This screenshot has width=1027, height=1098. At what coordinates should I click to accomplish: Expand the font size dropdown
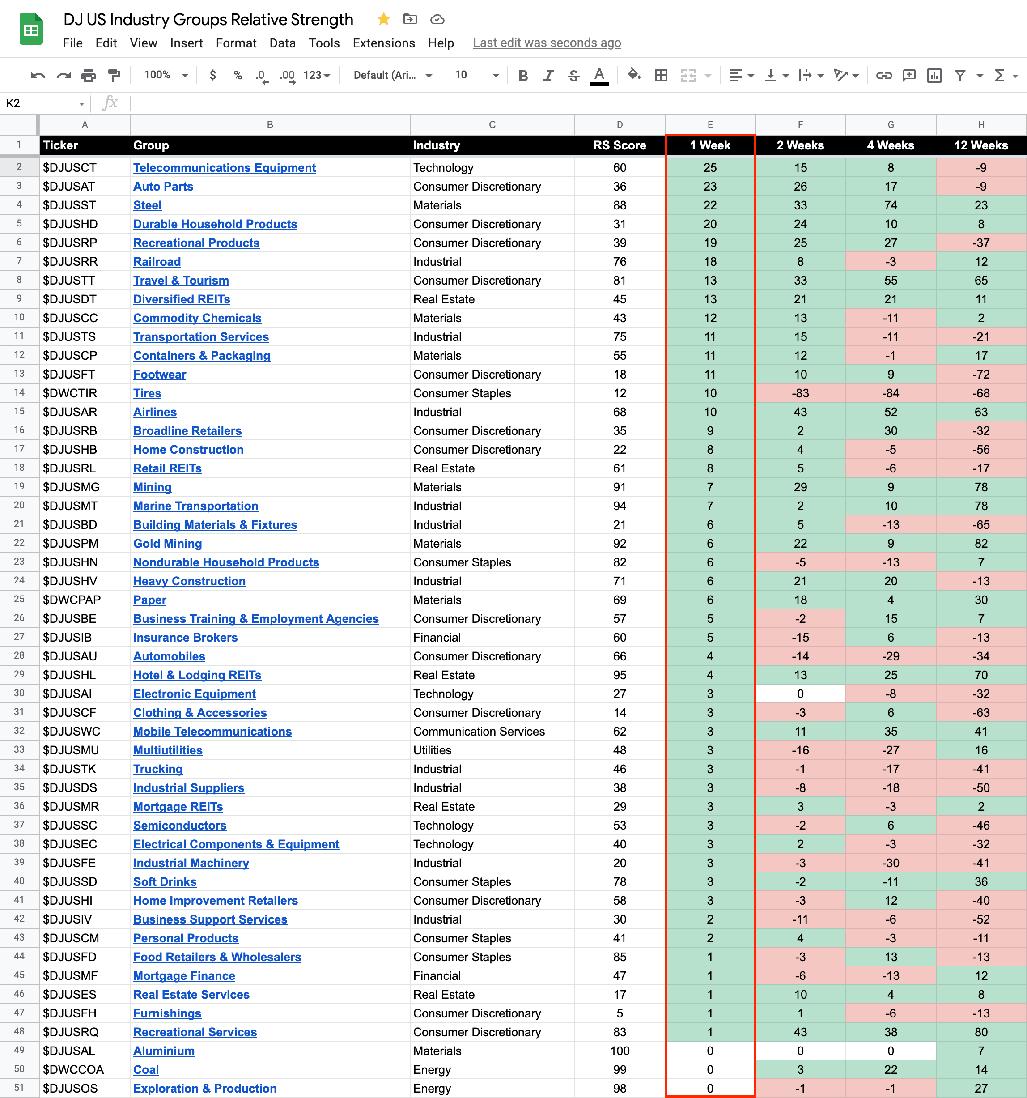(x=495, y=75)
